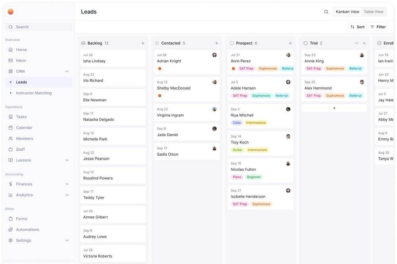Open Automations from the sidebar
Viewport: 397px width, 264px height.
pyautogui.click(x=27, y=230)
